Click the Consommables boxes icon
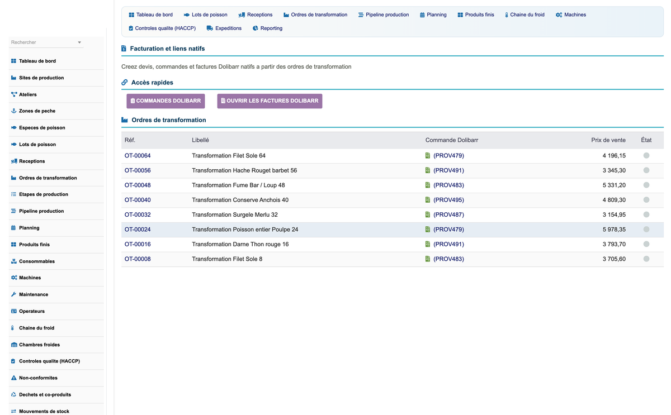The image size is (671, 415). pos(13,261)
